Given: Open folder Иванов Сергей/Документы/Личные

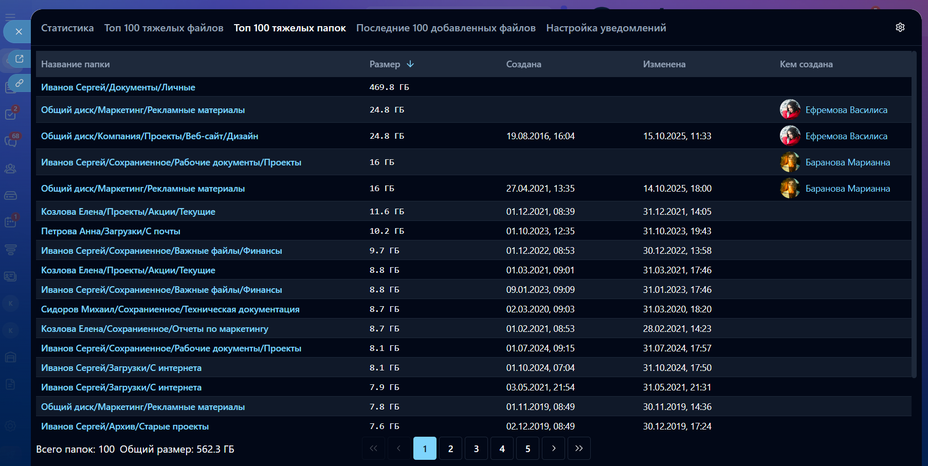Looking at the screenshot, I should 118,87.
